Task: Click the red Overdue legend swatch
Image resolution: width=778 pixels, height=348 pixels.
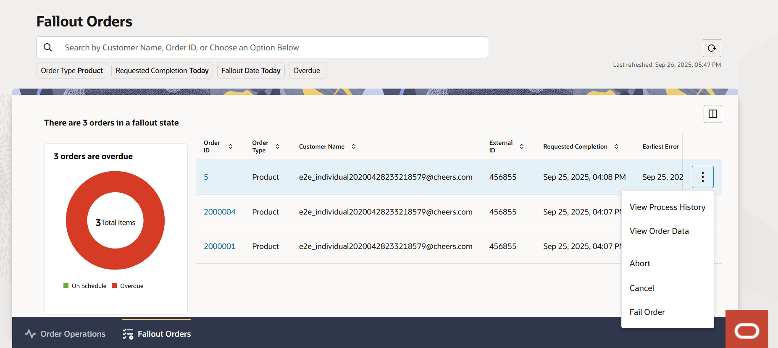Action: click(x=114, y=286)
